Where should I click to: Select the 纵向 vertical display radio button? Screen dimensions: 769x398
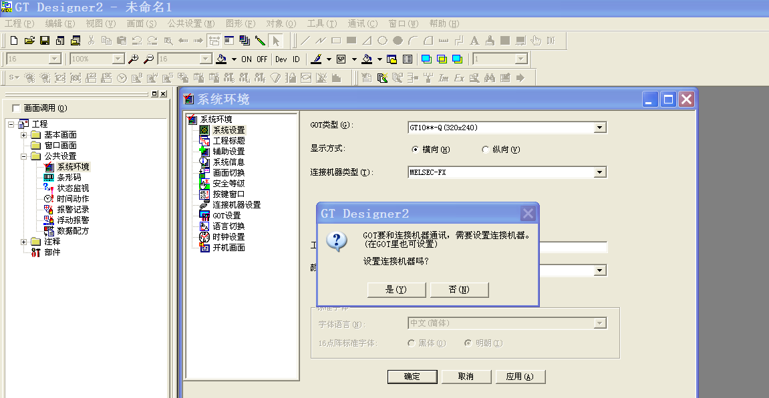pos(485,150)
